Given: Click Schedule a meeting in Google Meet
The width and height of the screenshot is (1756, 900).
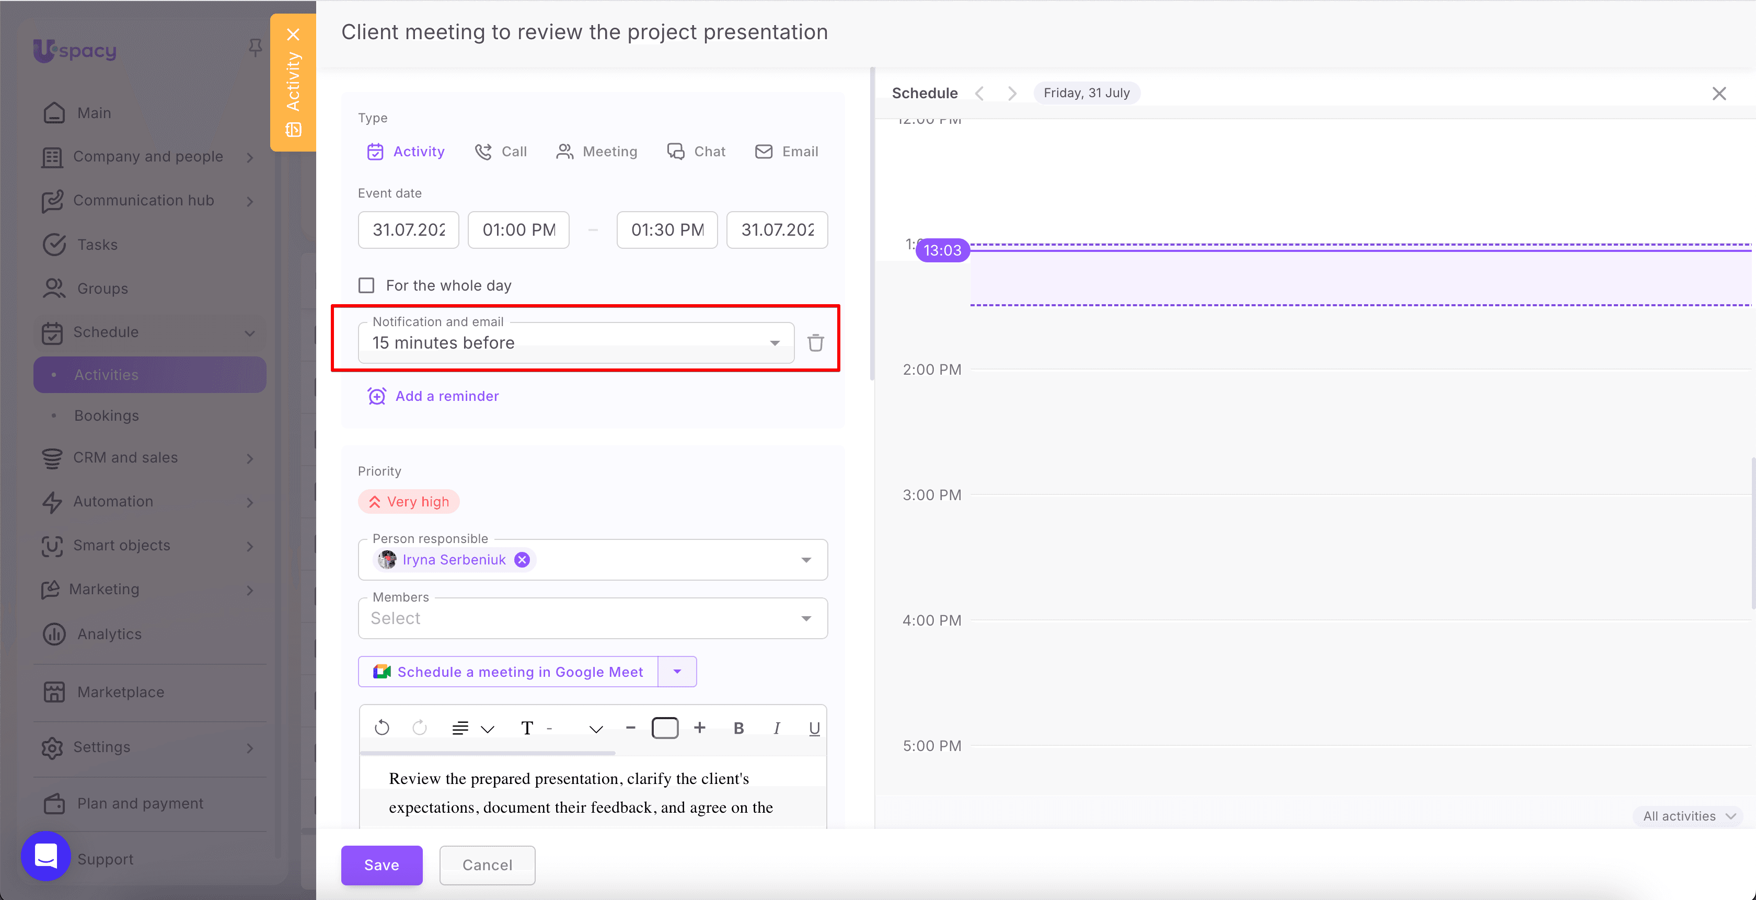Looking at the screenshot, I should 509,672.
